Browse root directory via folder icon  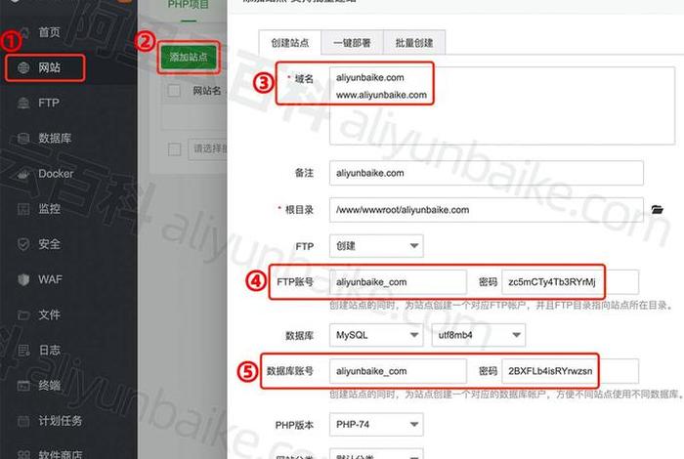658,210
